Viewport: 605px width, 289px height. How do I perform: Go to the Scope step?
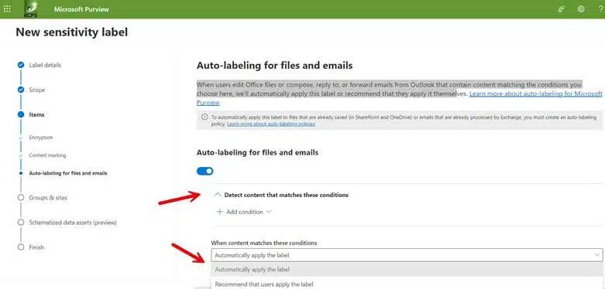point(37,90)
